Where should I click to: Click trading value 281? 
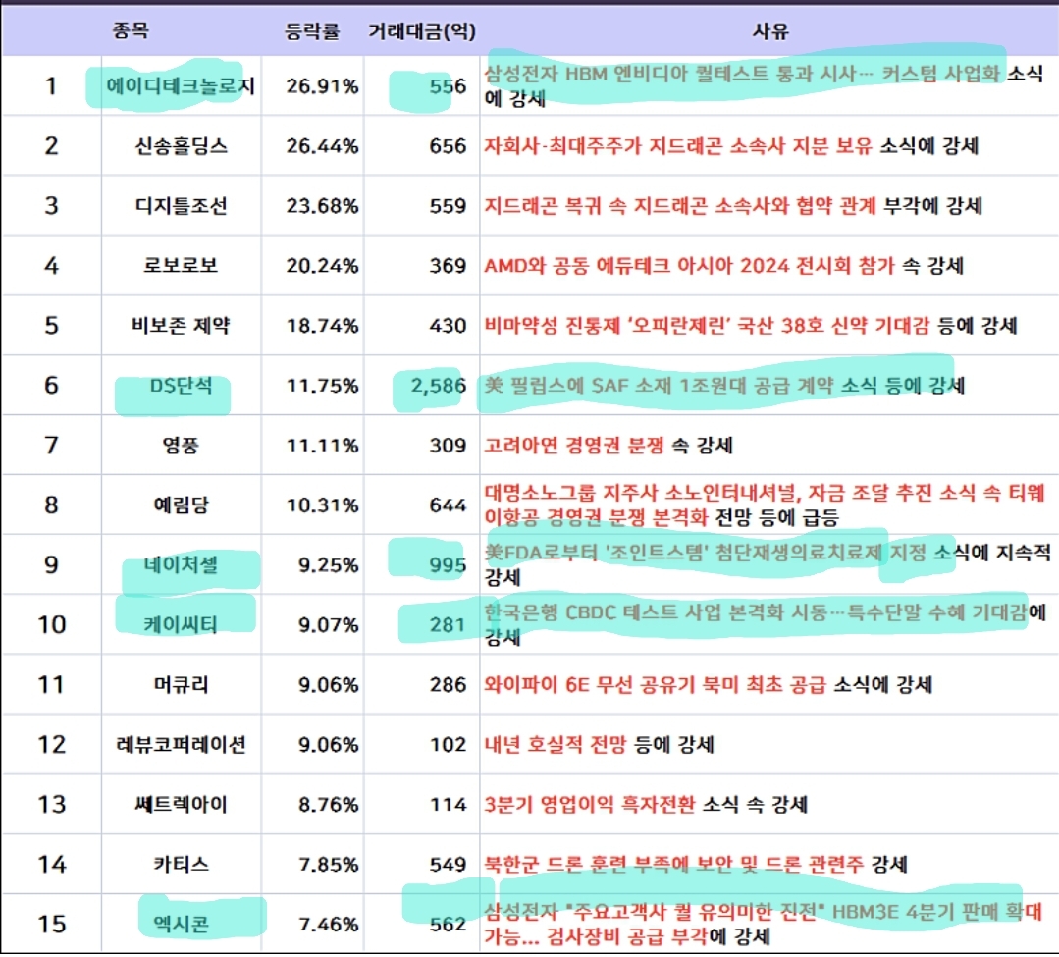[448, 624]
